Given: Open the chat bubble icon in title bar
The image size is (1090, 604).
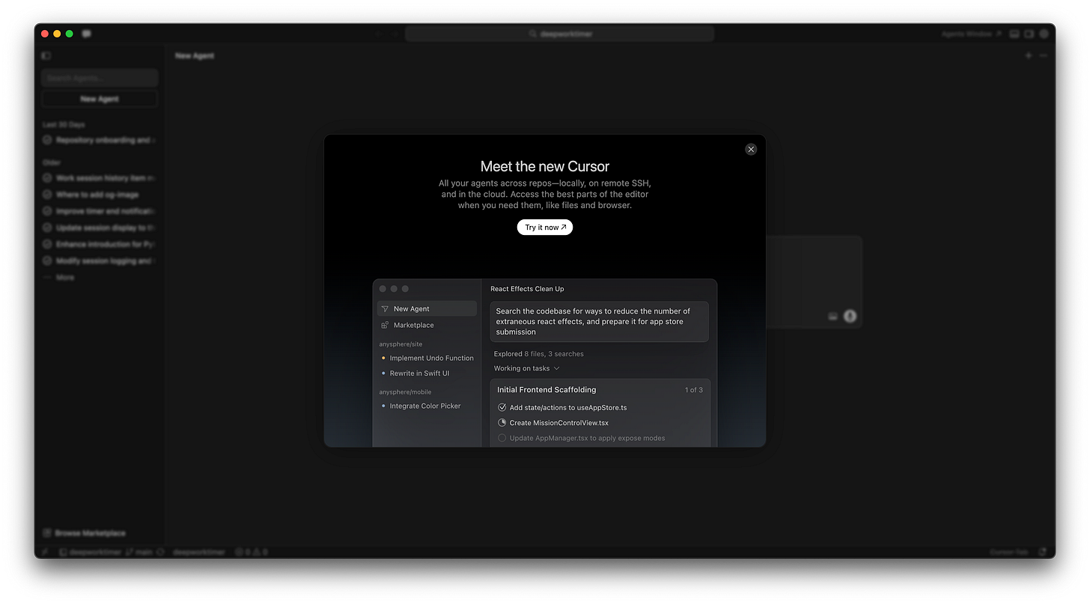Looking at the screenshot, I should click(x=87, y=34).
